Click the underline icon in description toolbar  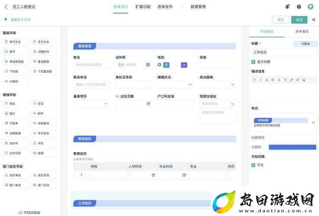tap(267, 80)
